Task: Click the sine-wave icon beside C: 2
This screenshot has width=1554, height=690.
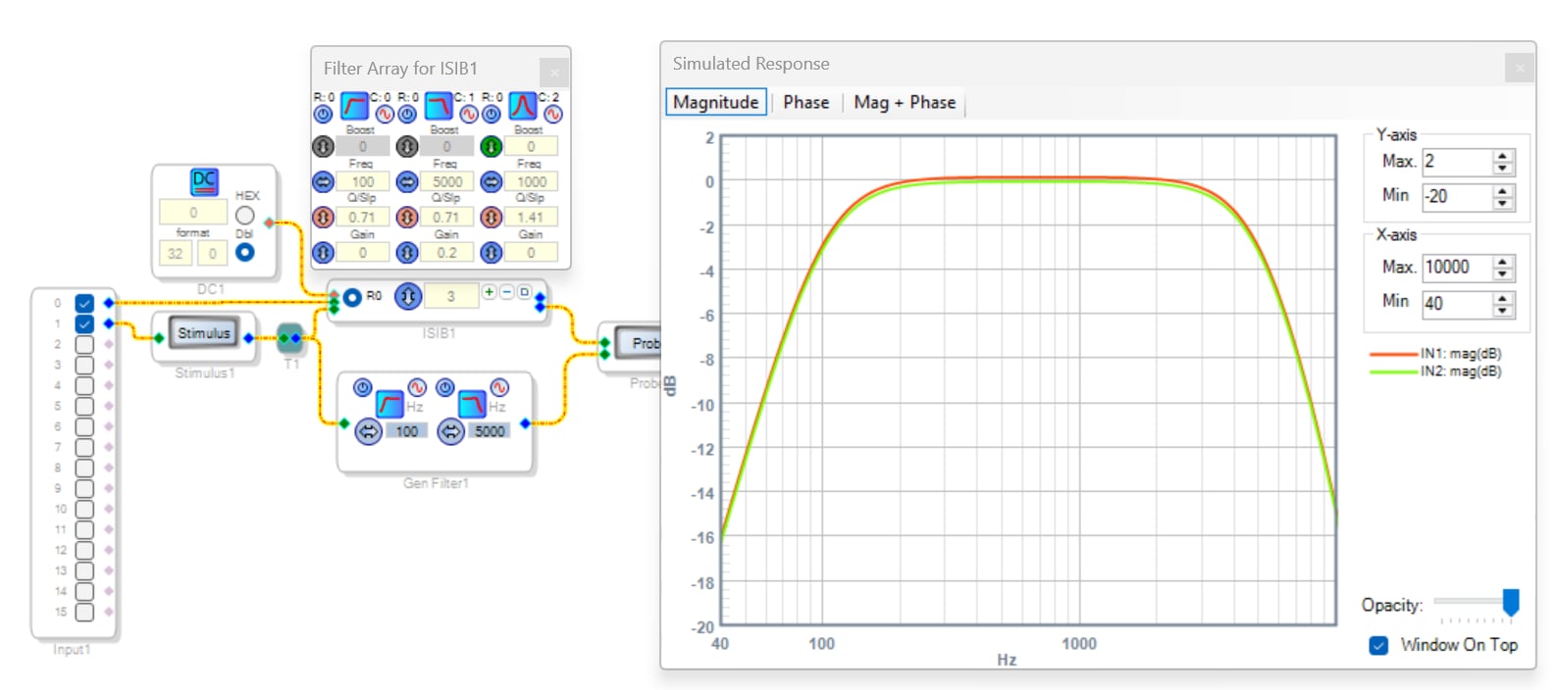Action: point(553,114)
